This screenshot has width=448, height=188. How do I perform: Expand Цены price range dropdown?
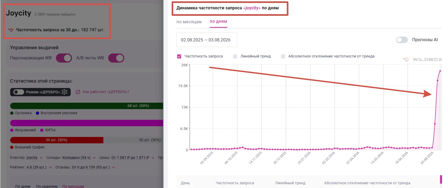pyautogui.click(x=153, y=158)
